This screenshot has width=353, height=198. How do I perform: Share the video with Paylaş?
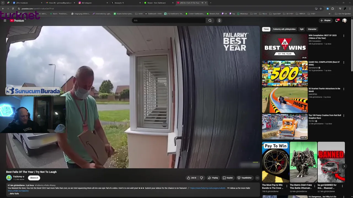pos(213,178)
